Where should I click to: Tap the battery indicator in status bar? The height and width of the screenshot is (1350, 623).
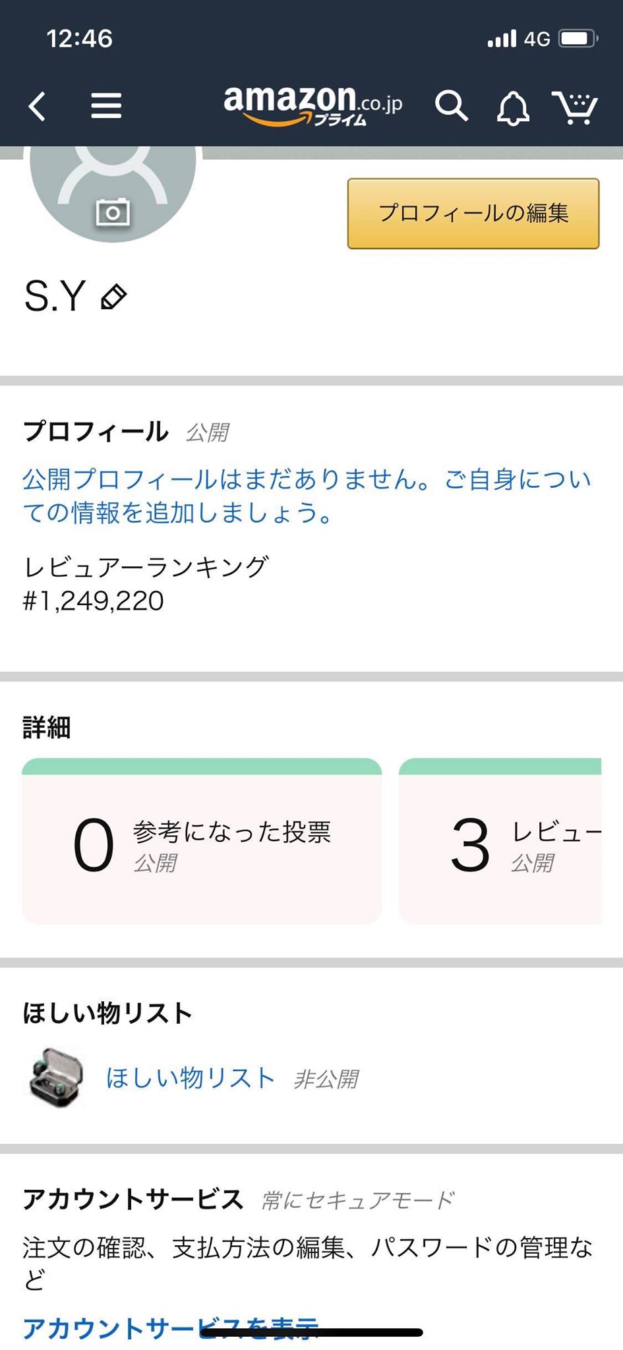click(578, 39)
